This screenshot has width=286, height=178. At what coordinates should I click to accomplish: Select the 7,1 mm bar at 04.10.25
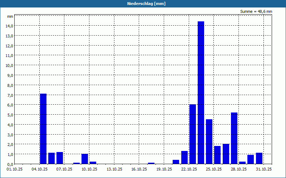(x=43, y=129)
